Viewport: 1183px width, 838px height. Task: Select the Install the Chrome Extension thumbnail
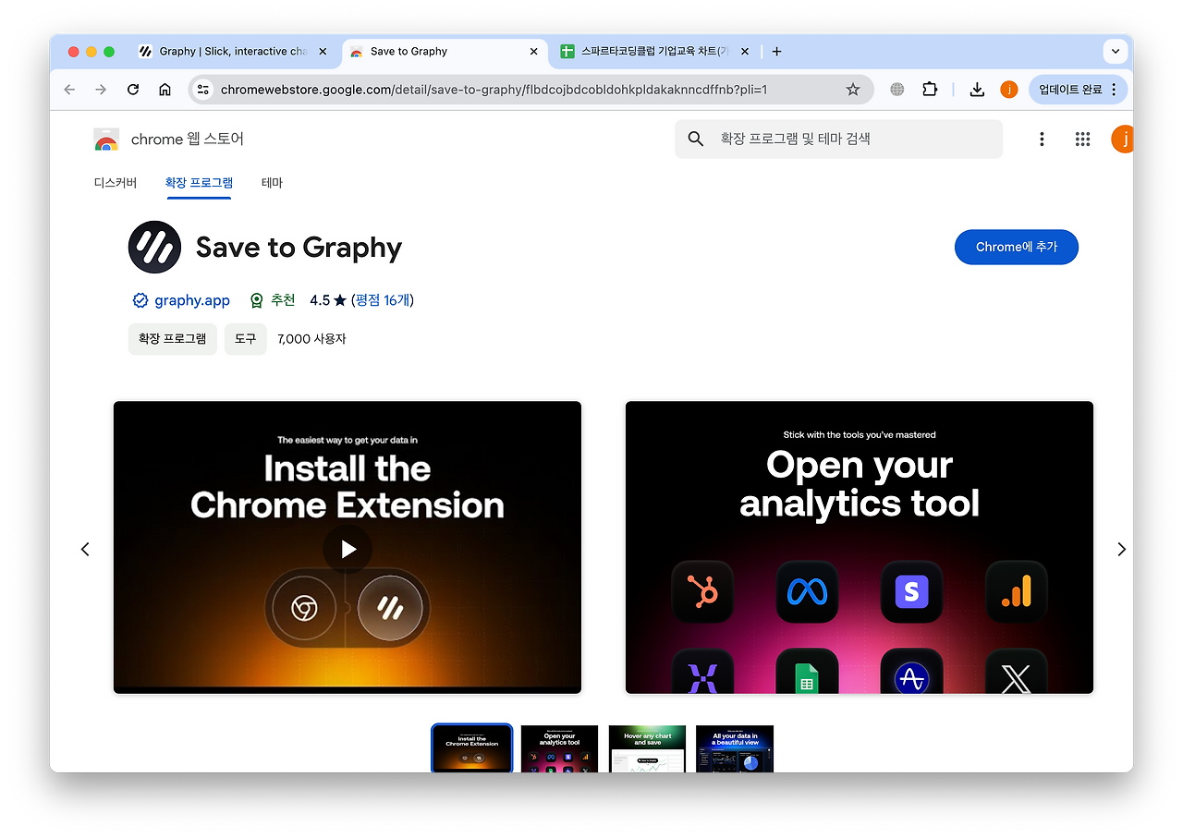[x=471, y=748]
